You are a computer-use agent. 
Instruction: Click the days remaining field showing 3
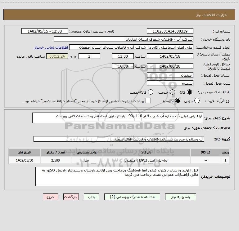point(89,56)
